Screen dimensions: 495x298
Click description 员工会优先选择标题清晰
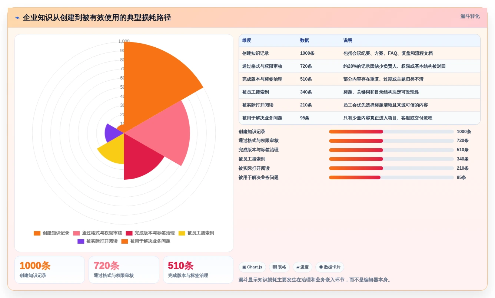click(386, 105)
